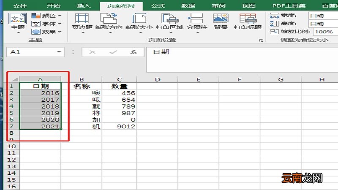Click the Scale (缩放比例) icon
Viewport: 338px width, 190px height.
[x=274, y=32]
